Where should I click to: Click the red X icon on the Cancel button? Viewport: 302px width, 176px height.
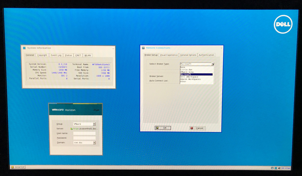(192, 128)
